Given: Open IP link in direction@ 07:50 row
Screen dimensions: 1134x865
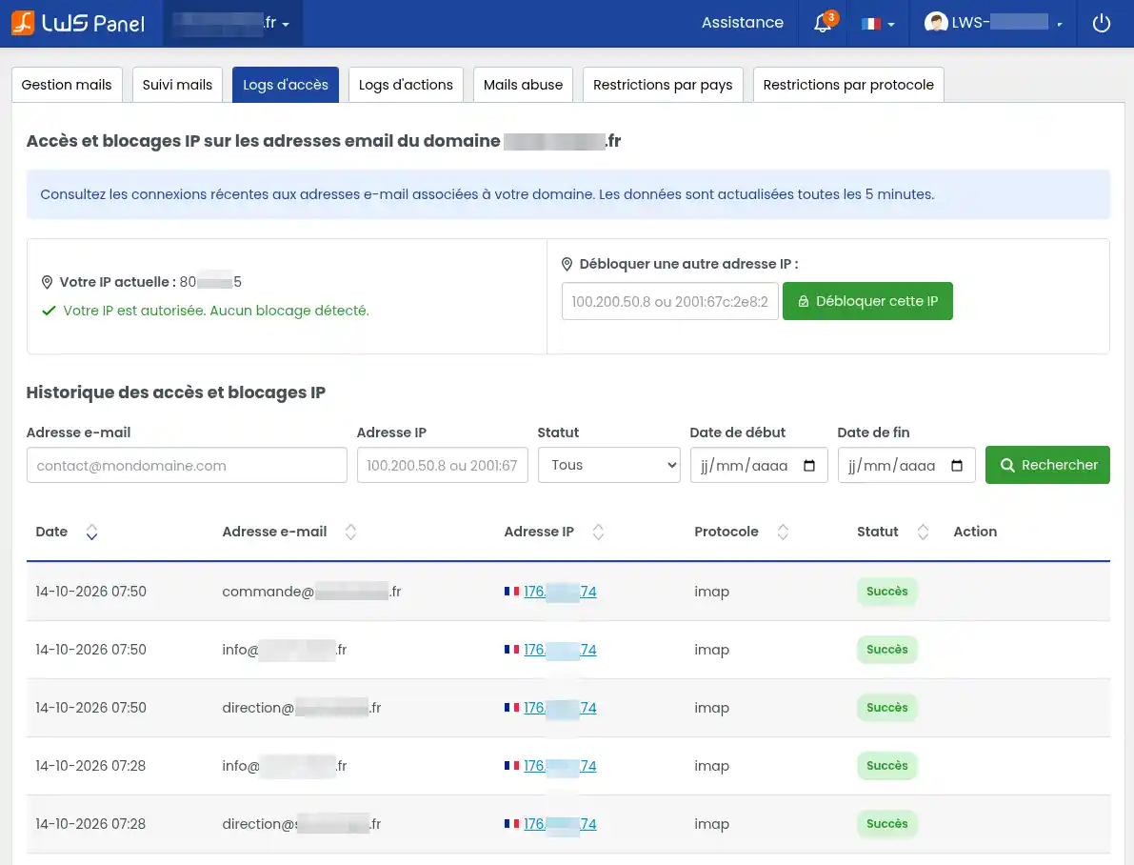Looking at the screenshot, I should click(x=560, y=707).
